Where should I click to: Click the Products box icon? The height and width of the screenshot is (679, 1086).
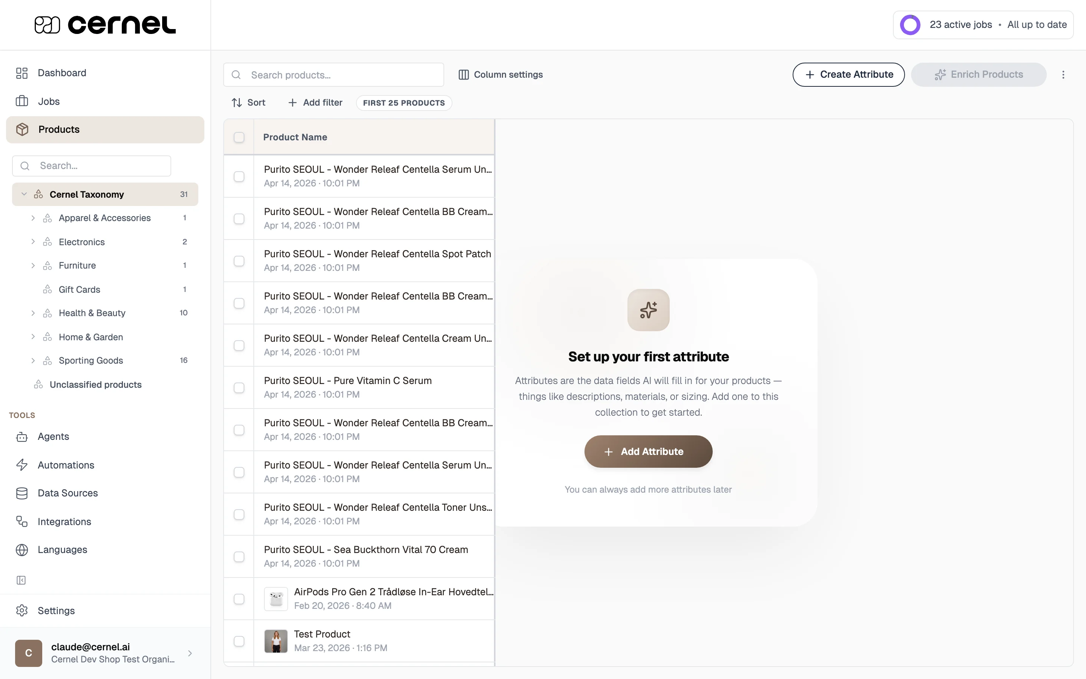pyautogui.click(x=22, y=129)
